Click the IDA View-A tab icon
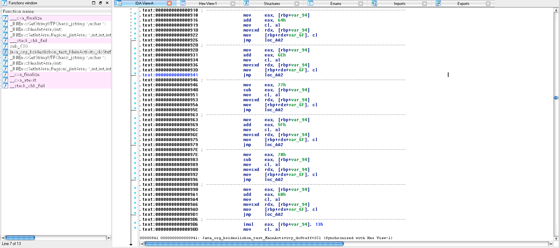This screenshot has height=248, width=559. [119, 3]
